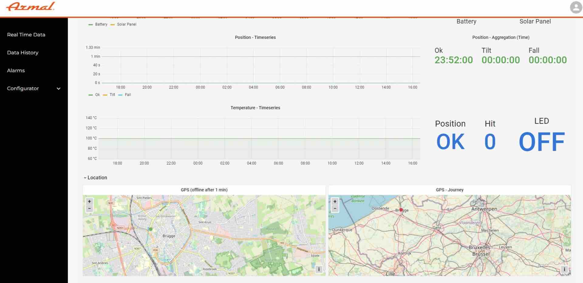
Task: Click the green GPS marker in Brugge
Action: point(150,229)
